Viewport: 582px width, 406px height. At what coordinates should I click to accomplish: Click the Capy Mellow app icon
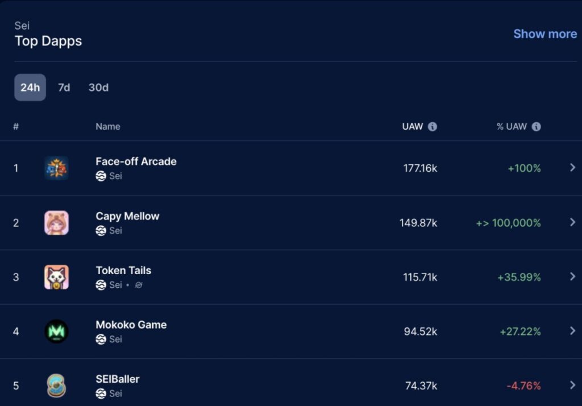56,223
